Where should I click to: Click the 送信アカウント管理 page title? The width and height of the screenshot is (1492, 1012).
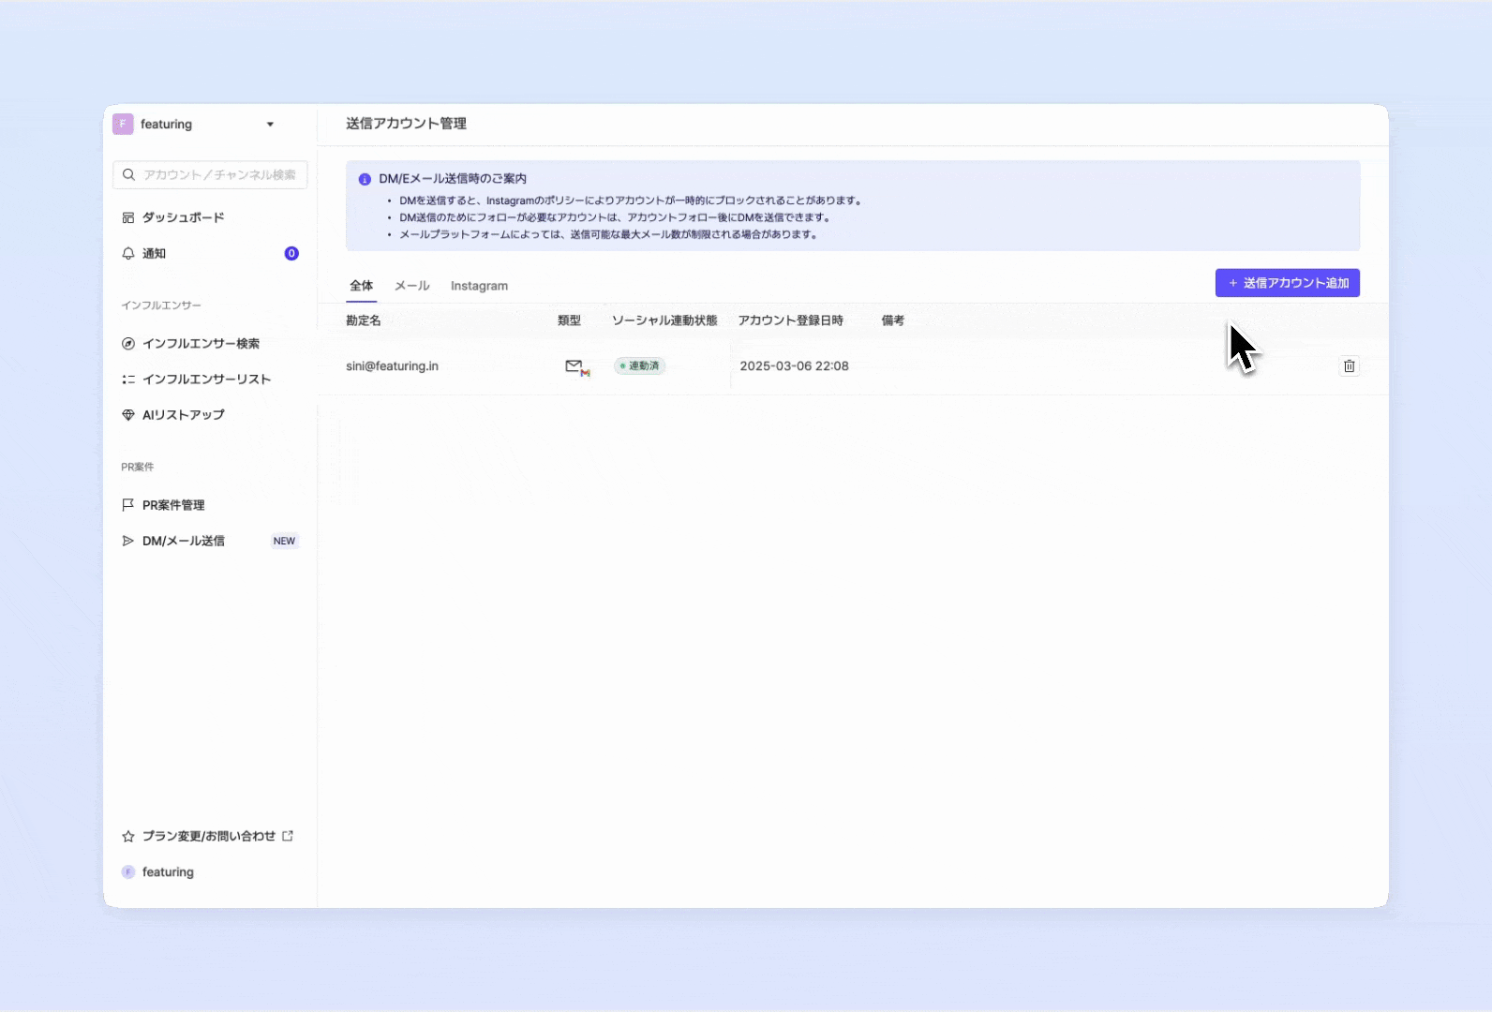pyautogui.click(x=406, y=124)
